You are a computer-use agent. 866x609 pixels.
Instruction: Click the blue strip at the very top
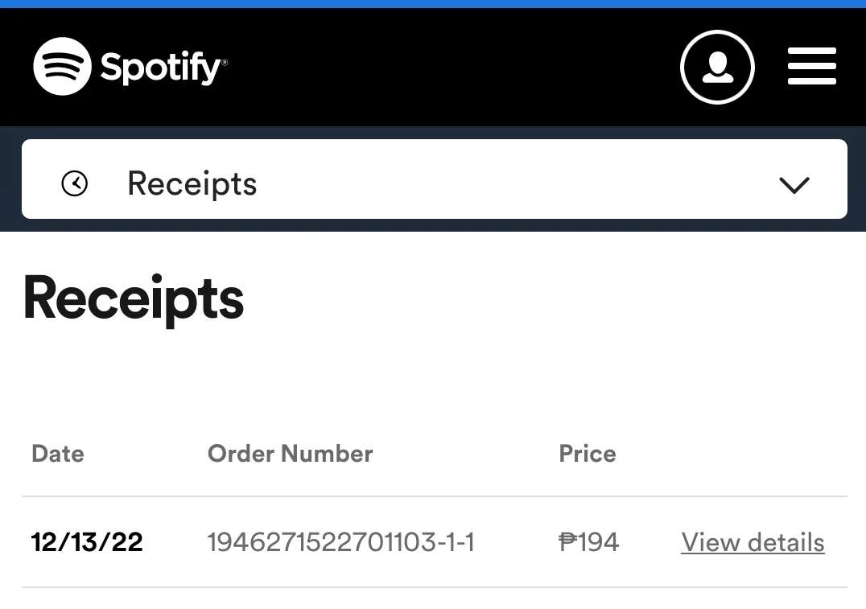point(433,4)
